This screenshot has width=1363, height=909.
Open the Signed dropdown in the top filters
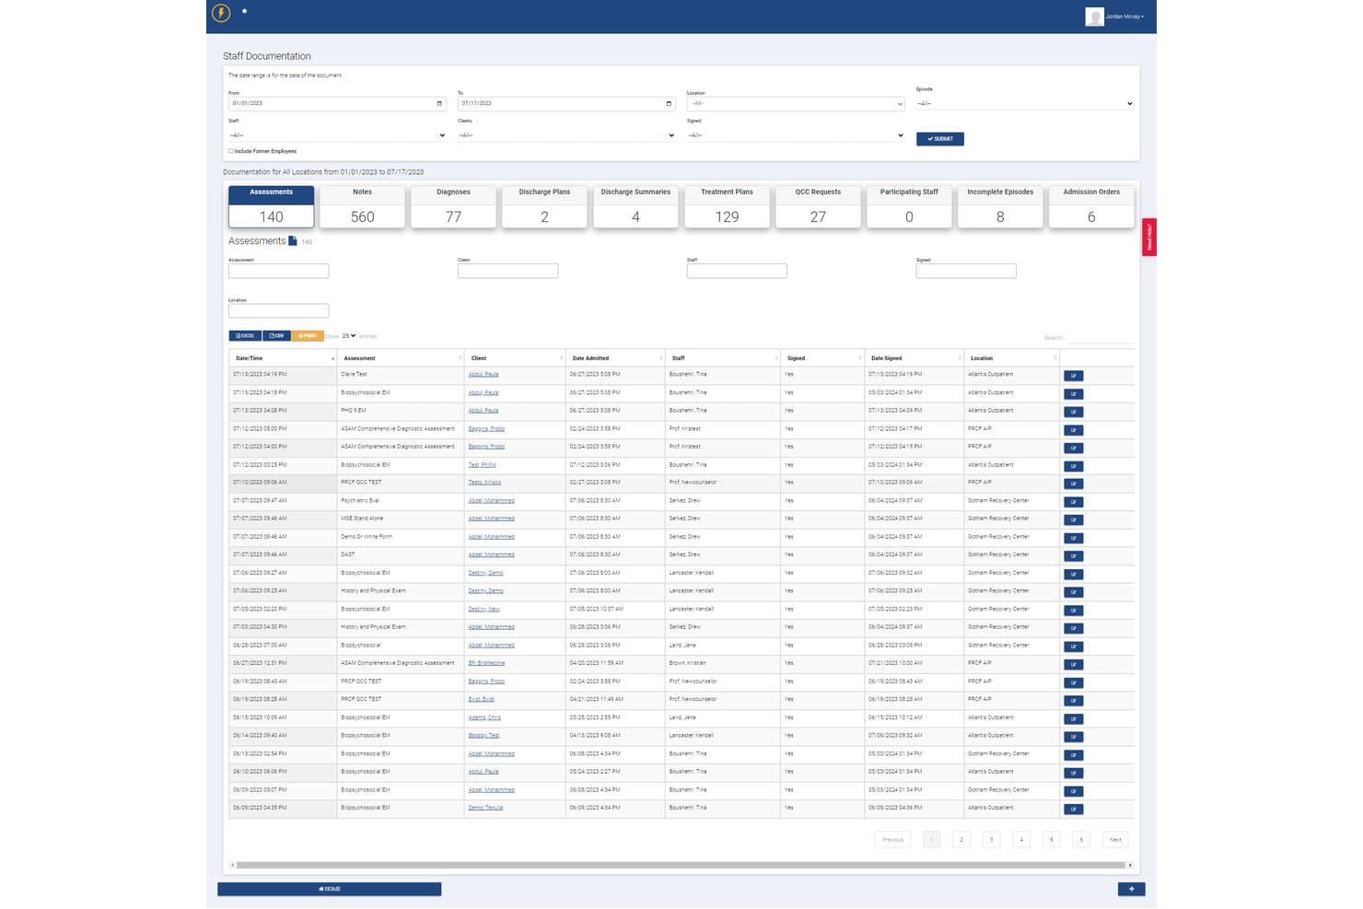tap(796, 135)
